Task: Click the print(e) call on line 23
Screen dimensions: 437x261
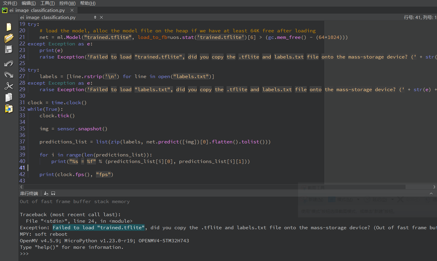Action: pyautogui.click(x=51, y=50)
